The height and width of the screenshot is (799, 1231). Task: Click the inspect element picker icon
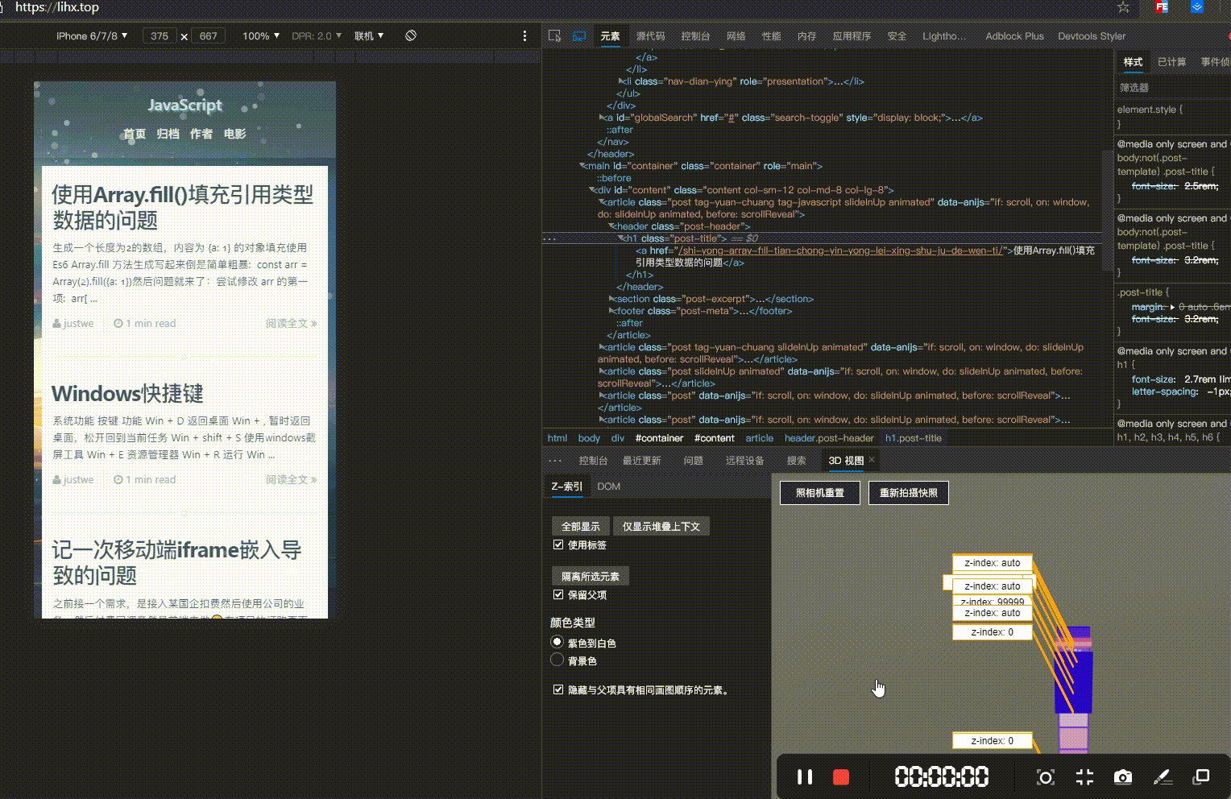554,36
